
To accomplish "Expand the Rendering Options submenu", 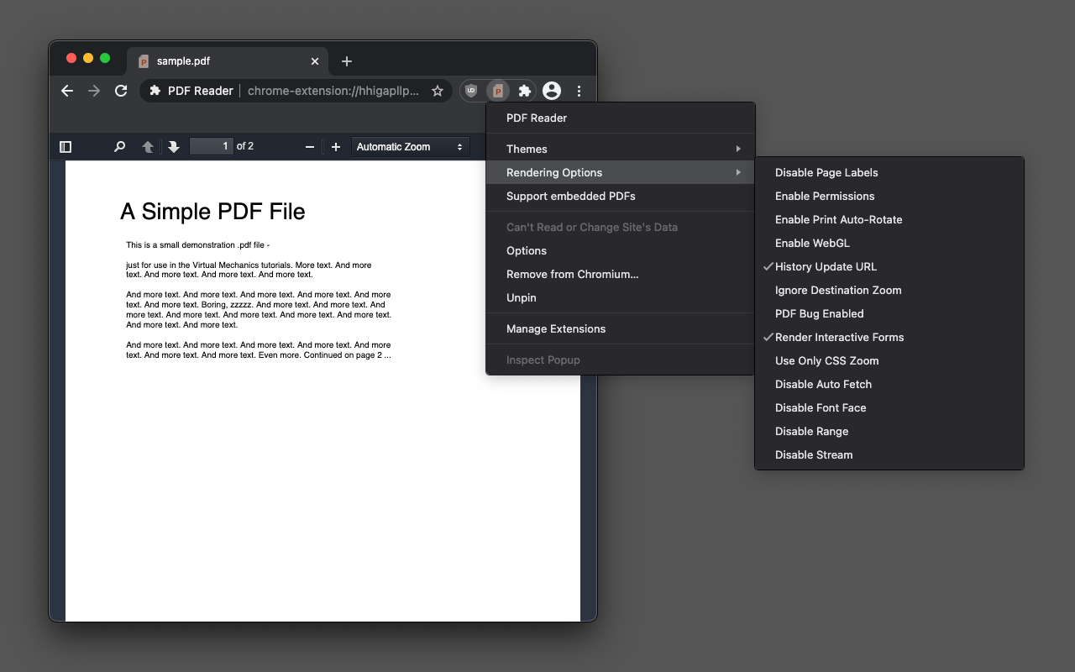I will [x=553, y=172].
